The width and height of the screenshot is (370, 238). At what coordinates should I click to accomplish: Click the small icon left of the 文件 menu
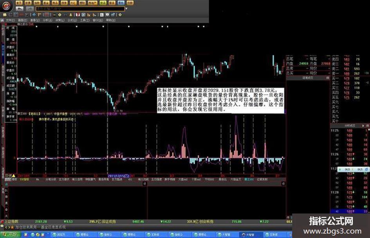[2, 20]
